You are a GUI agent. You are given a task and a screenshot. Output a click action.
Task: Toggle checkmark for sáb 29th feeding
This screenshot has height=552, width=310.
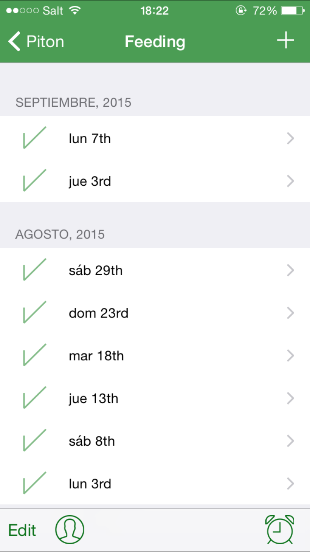(x=34, y=270)
